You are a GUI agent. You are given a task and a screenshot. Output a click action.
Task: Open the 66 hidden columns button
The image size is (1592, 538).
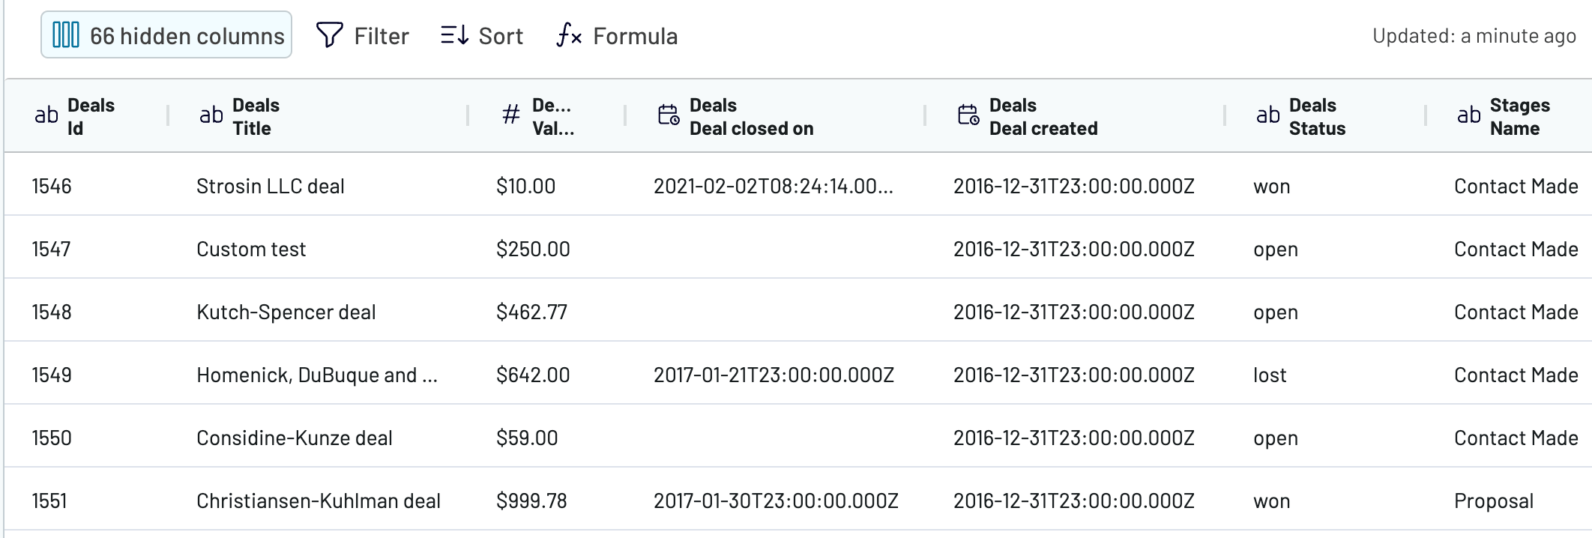pos(166,35)
